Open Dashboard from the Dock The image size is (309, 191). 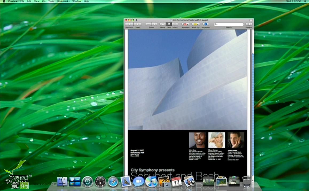pyautogui.click(x=100, y=182)
